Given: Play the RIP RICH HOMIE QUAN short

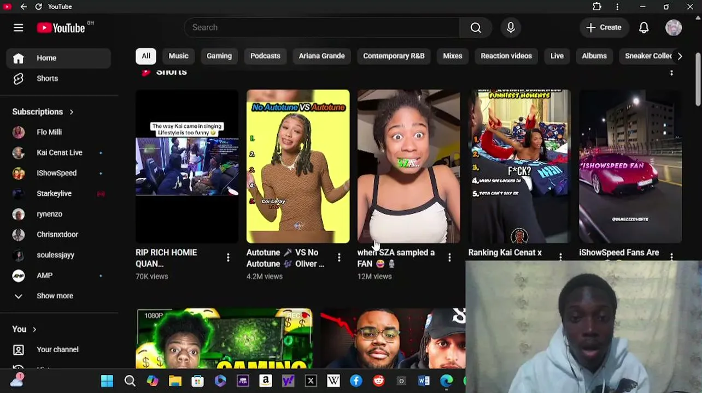Looking at the screenshot, I should click(187, 166).
